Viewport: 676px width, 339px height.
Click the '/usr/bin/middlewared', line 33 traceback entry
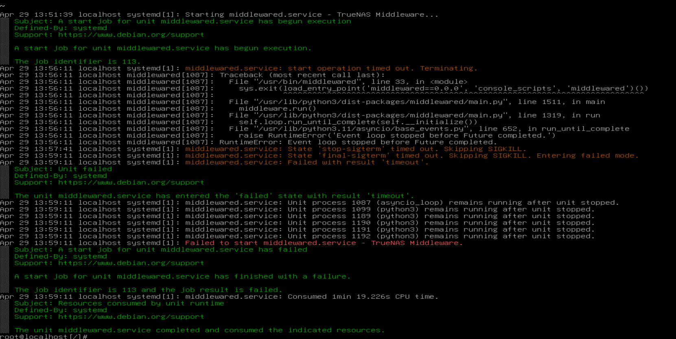(x=348, y=82)
